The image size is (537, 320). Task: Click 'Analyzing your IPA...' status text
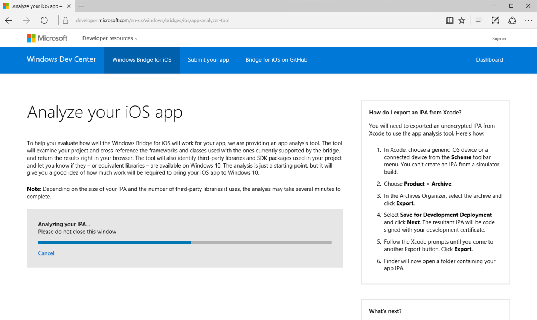[x=64, y=224]
